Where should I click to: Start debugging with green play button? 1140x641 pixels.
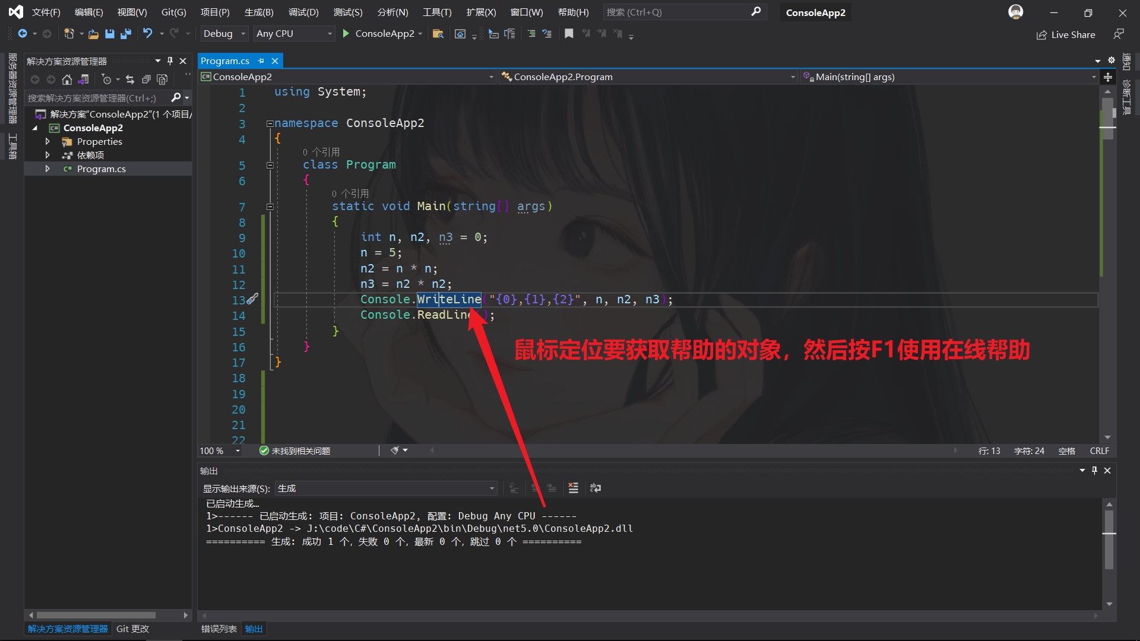(346, 34)
